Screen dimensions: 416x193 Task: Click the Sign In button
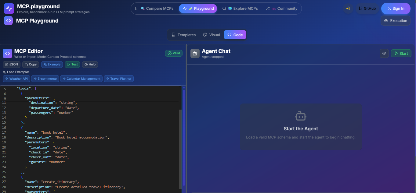pyautogui.click(x=396, y=9)
